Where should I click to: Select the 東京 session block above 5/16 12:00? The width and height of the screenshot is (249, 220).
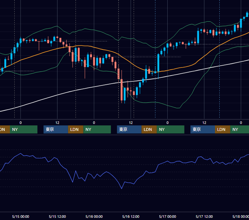[129, 129]
